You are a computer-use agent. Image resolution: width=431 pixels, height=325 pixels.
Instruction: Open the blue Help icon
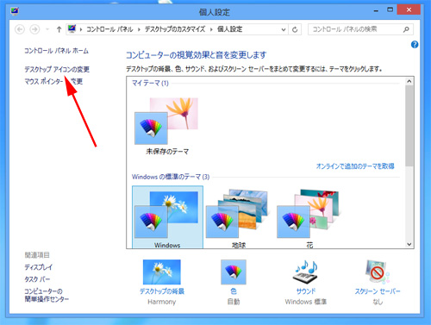point(415,45)
